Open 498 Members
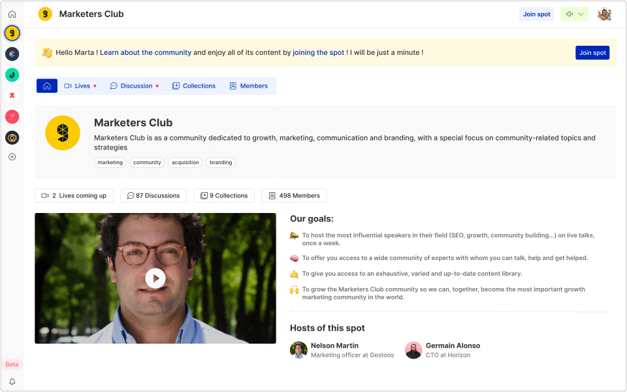Image resolution: width=627 pixels, height=392 pixels. (295, 195)
